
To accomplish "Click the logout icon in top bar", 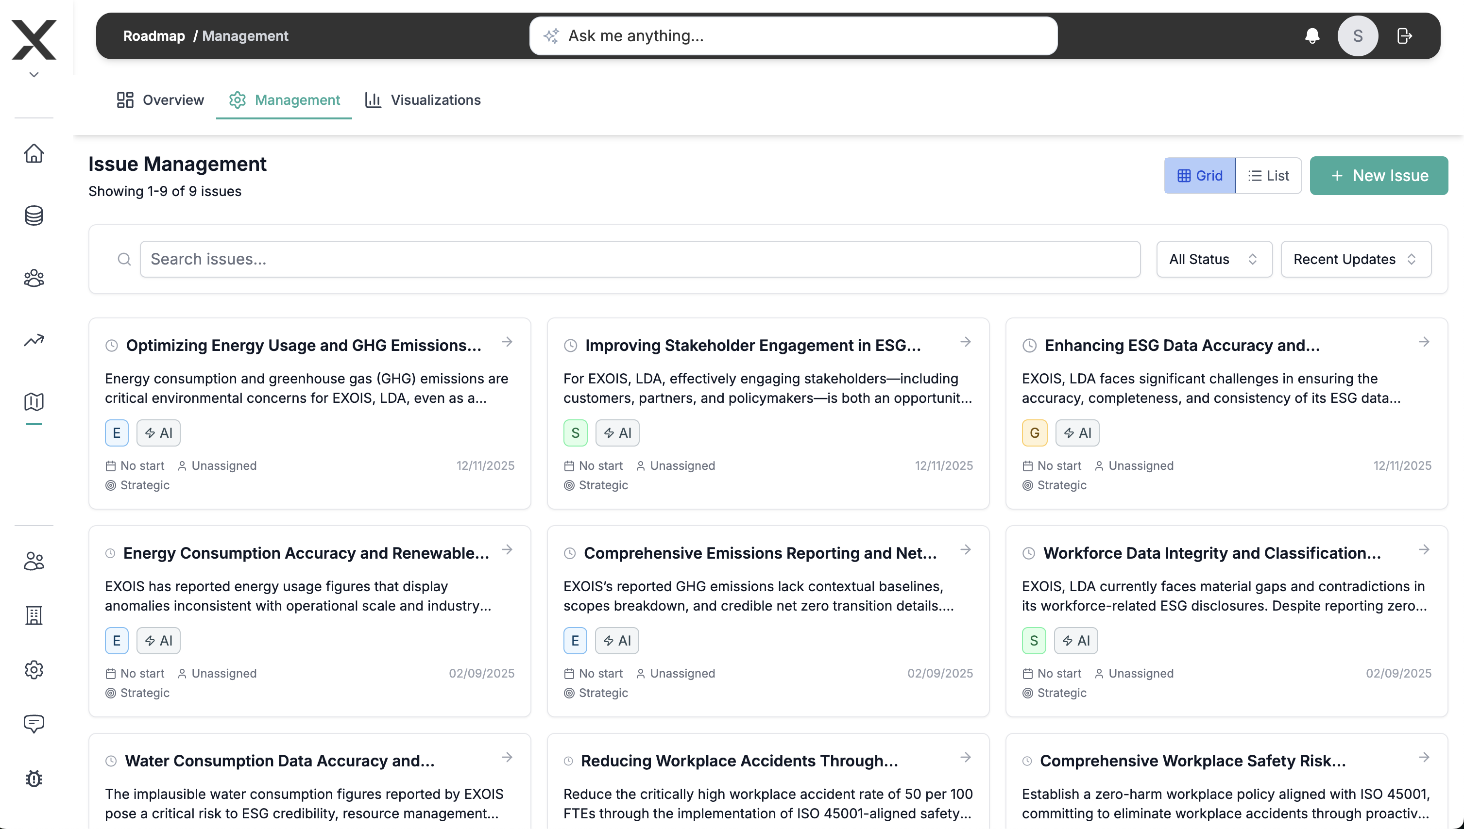I will click(1404, 36).
